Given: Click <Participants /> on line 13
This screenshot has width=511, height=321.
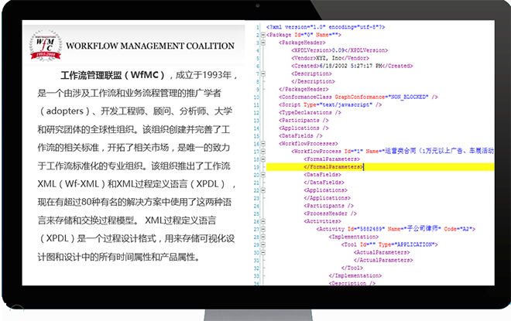Looking at the screenshot, I should [304, 121].
